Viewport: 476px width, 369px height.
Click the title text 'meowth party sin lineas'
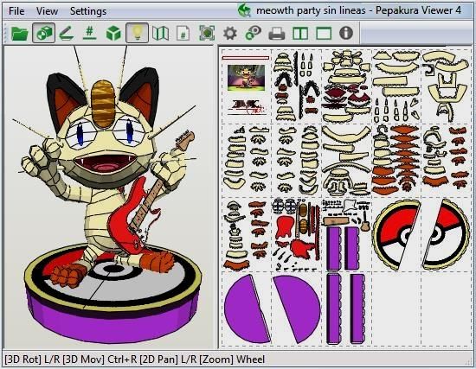(x=311, y=10)
